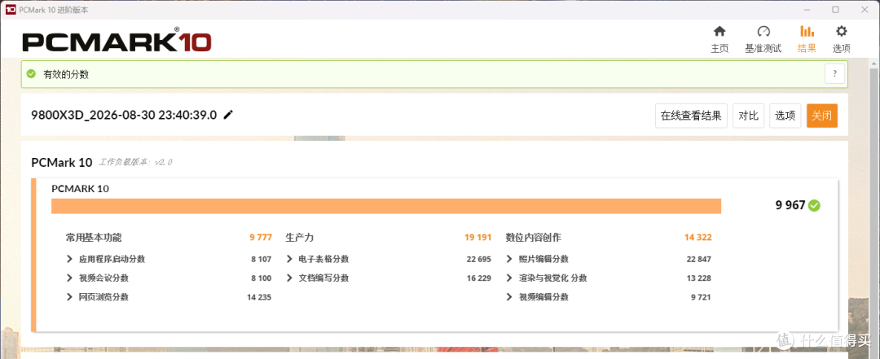Click the 数位内容创作 heading

(x=533, y=238)
